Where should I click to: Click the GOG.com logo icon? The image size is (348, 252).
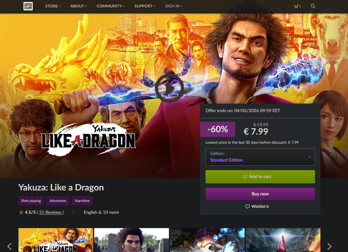click(x=28, y=6)
